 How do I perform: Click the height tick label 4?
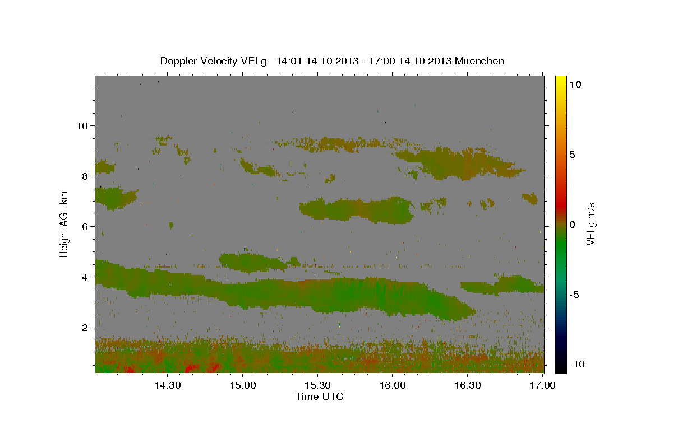(84, 277)
